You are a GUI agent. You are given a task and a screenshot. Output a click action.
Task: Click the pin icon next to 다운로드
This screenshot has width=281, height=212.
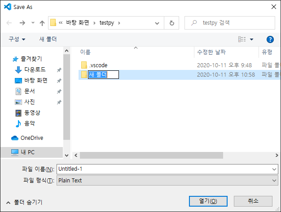tap(59, 70)
